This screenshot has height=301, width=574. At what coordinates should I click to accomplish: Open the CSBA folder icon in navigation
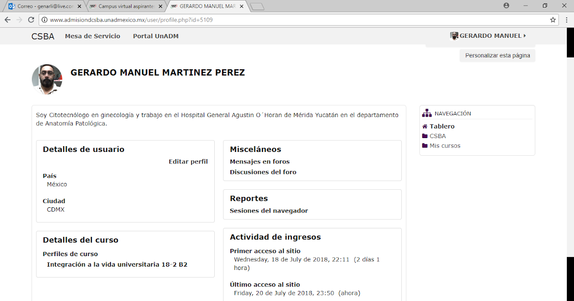[x=424, y=136]
